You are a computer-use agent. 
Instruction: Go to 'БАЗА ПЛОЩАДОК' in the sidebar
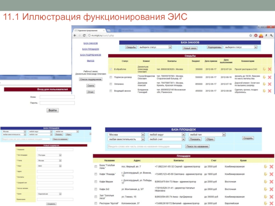[x=91, y=49]
